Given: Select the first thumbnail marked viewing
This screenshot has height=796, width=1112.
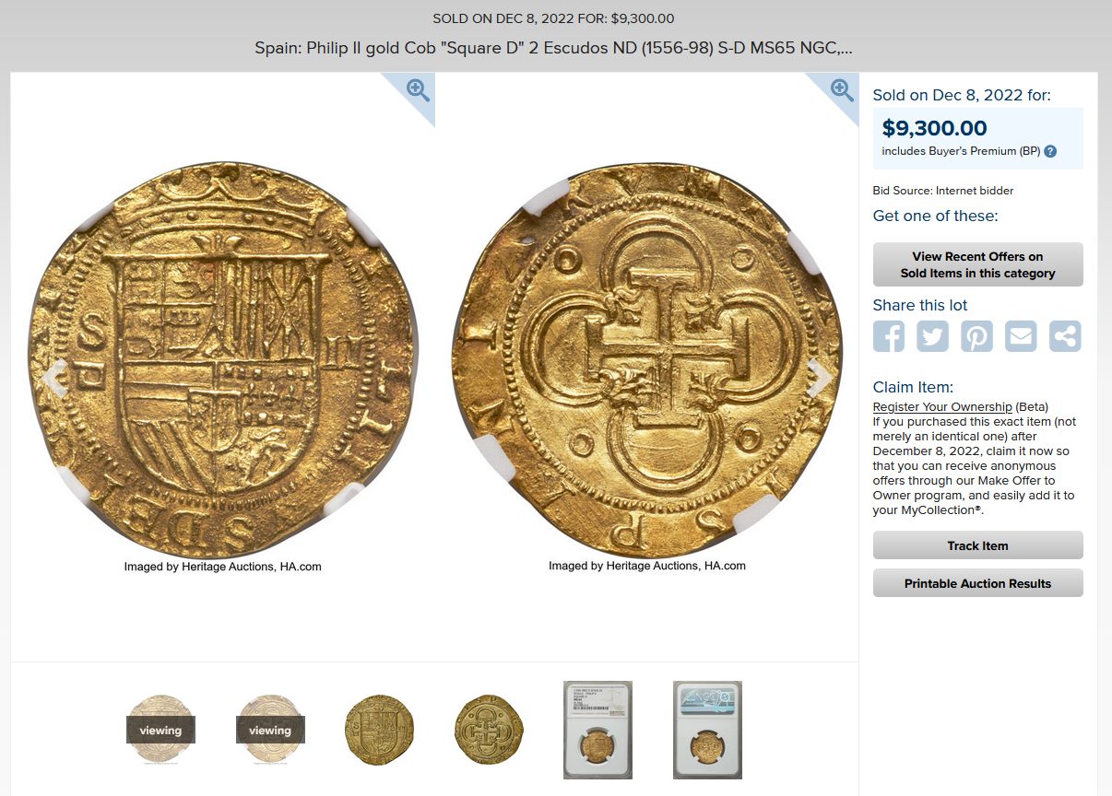Looking at the screenshot, I should (160, 730).
